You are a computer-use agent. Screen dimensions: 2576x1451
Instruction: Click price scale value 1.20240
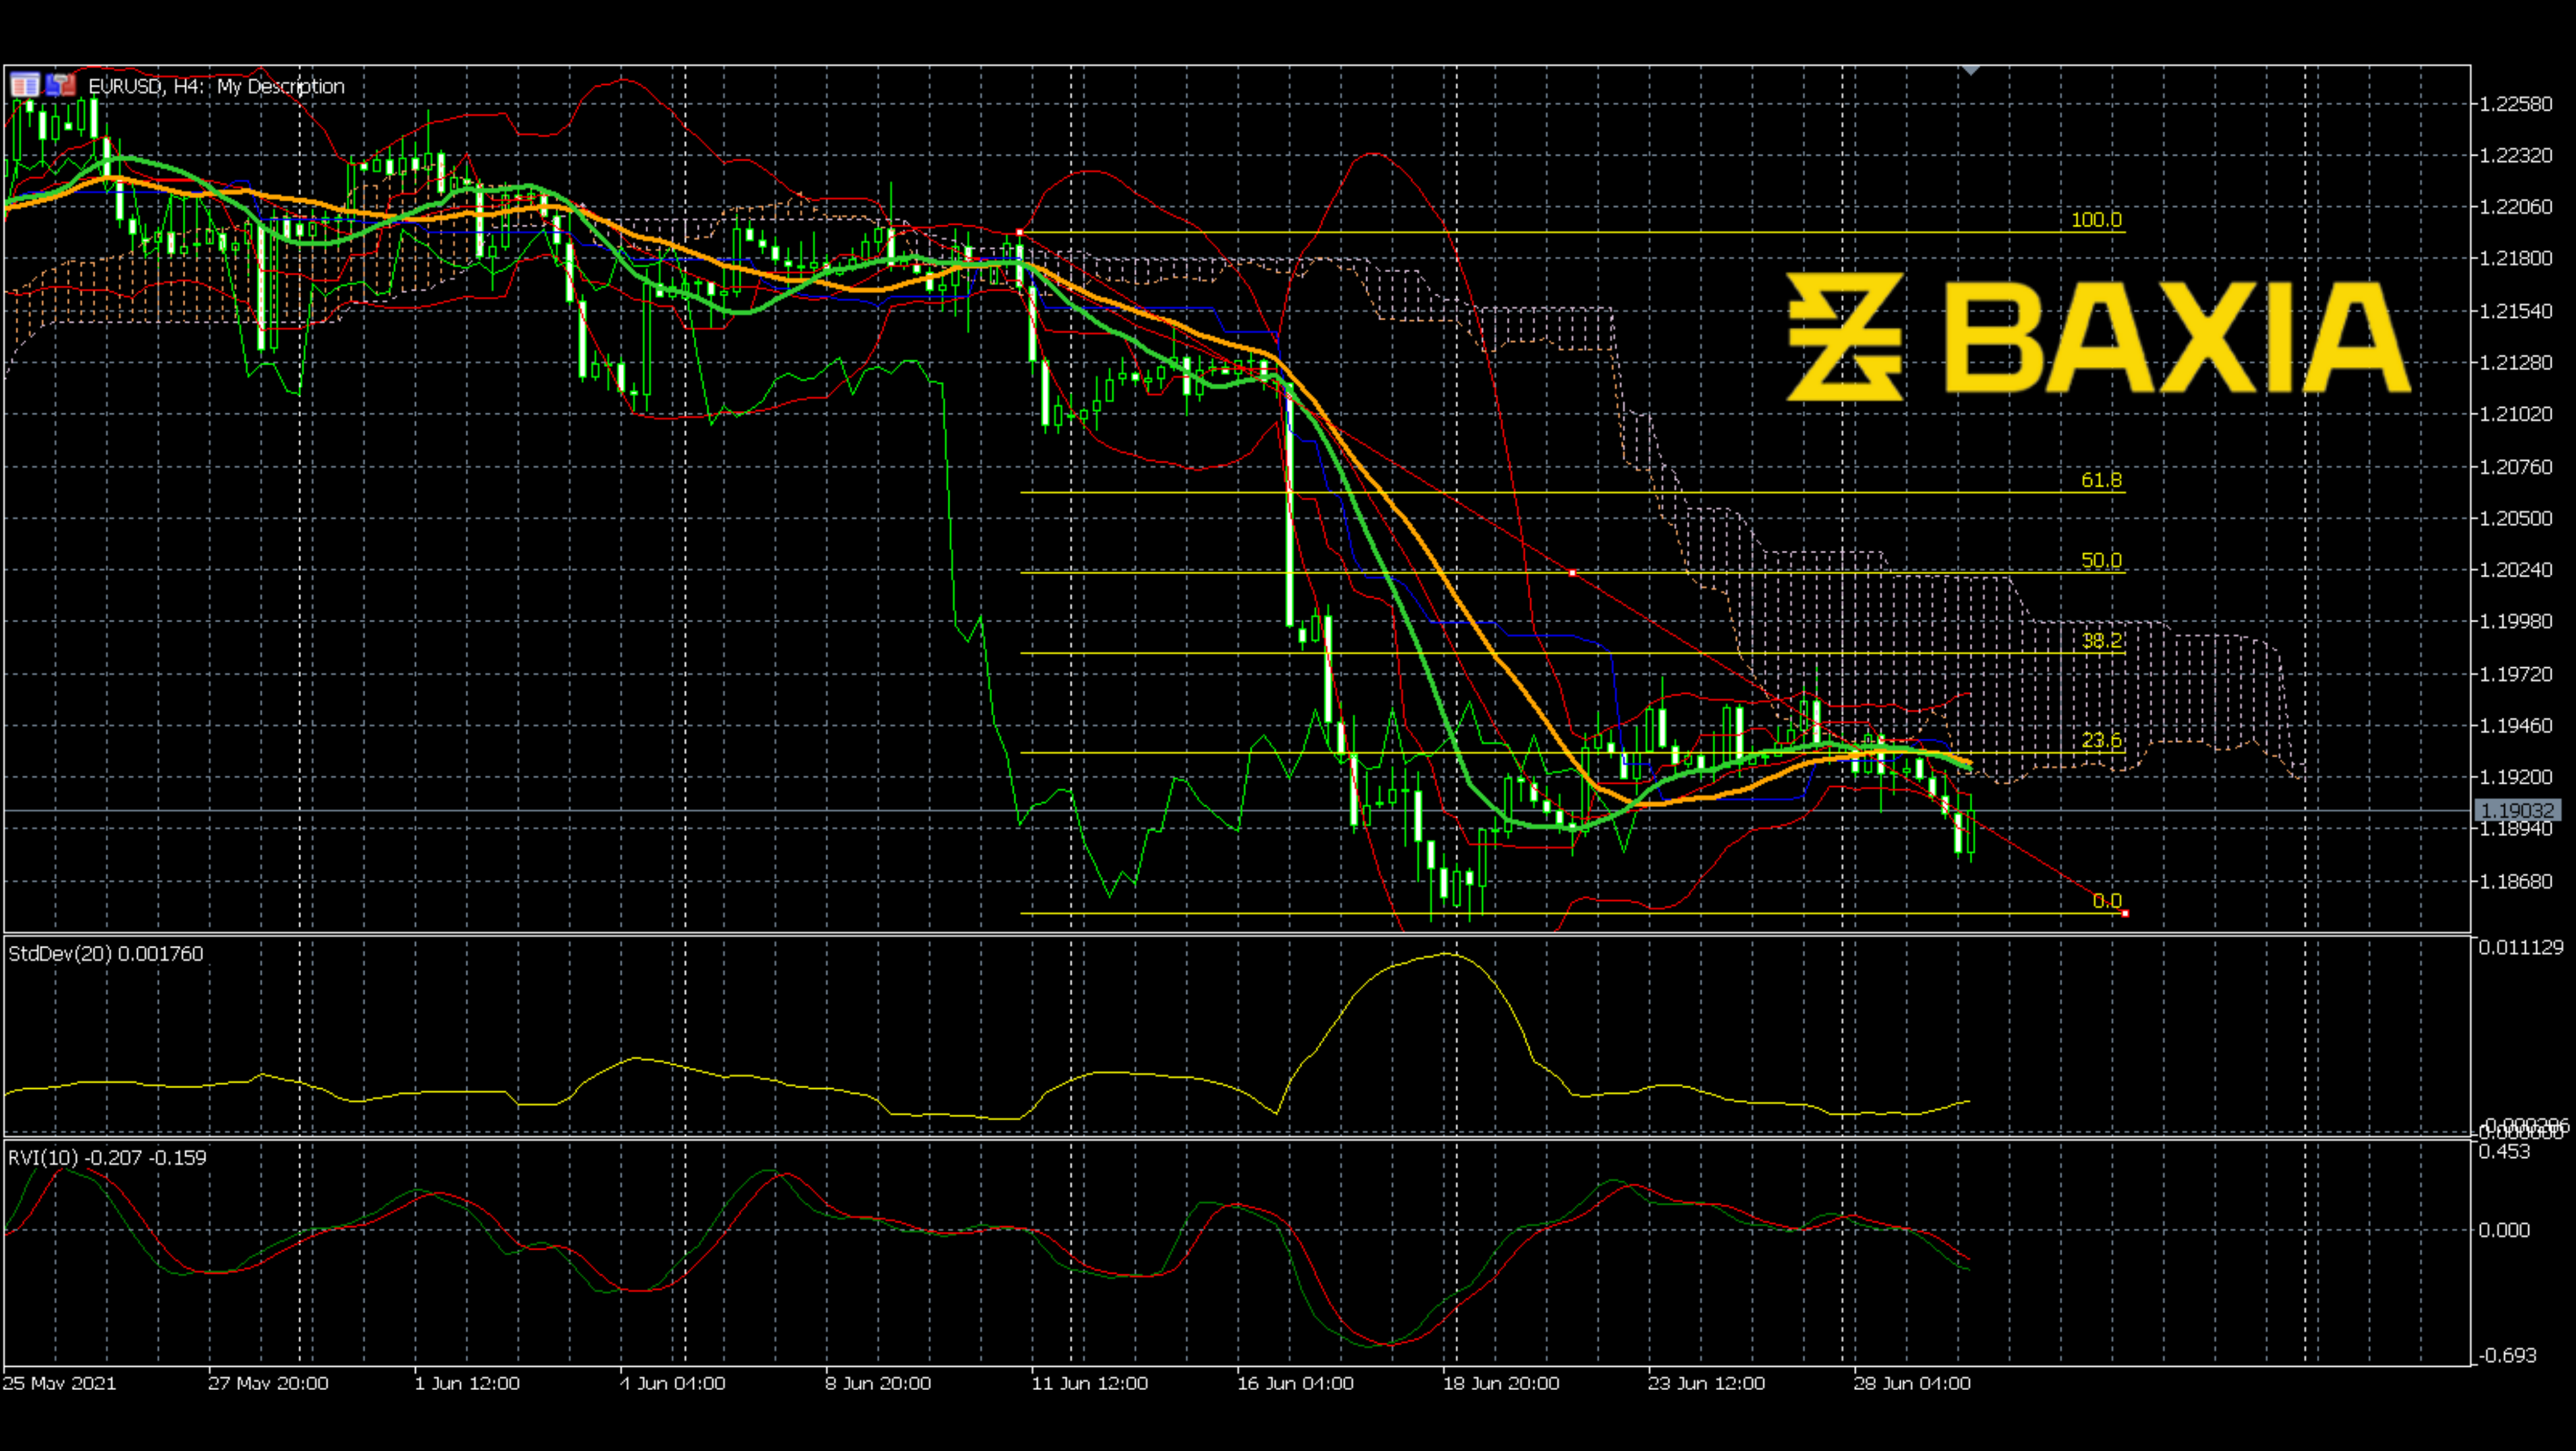click(x=2516, y=569)
